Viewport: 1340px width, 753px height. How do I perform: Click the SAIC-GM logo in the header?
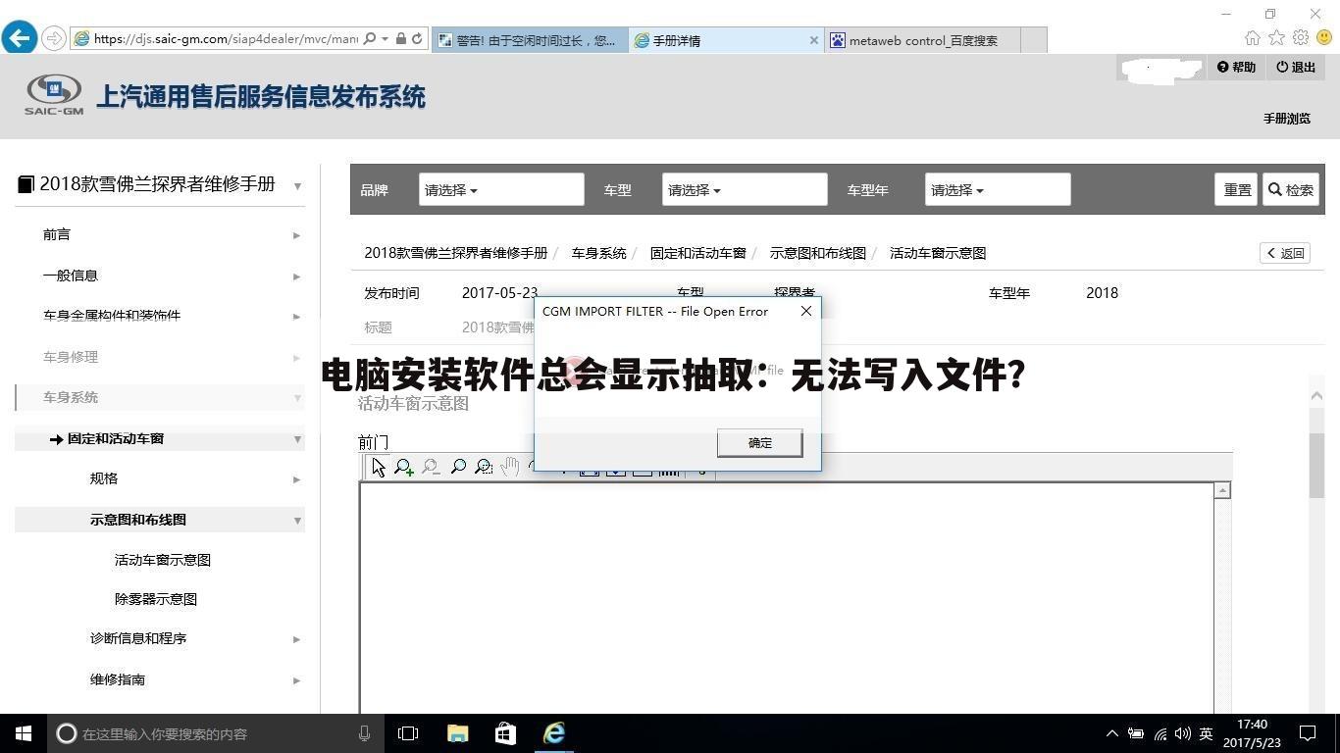[x=53, y=94]
